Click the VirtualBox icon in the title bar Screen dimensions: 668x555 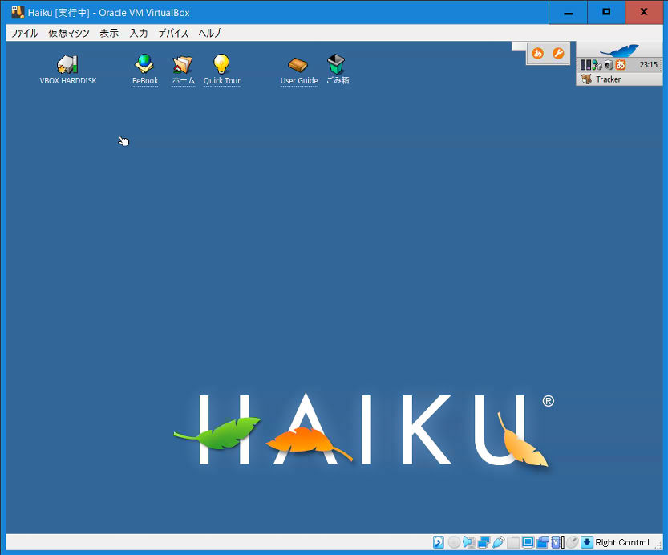tap(18, 12)
